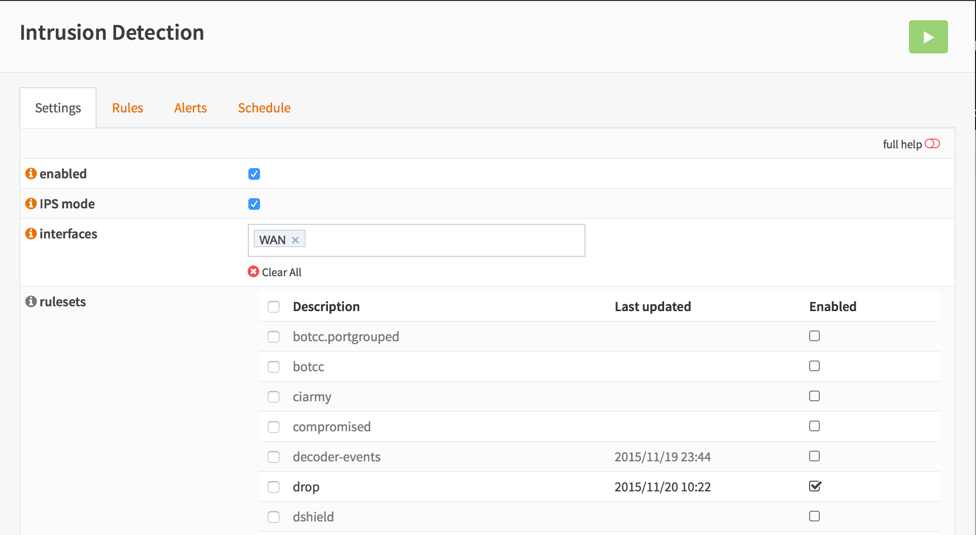
Task: Click info icon next to IPS mode
Action: pos(31,204)
